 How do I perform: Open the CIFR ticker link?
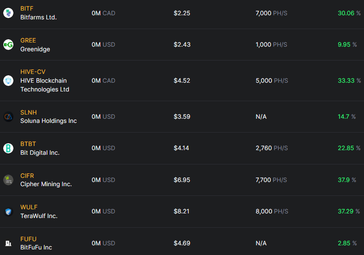click(27, 176)
